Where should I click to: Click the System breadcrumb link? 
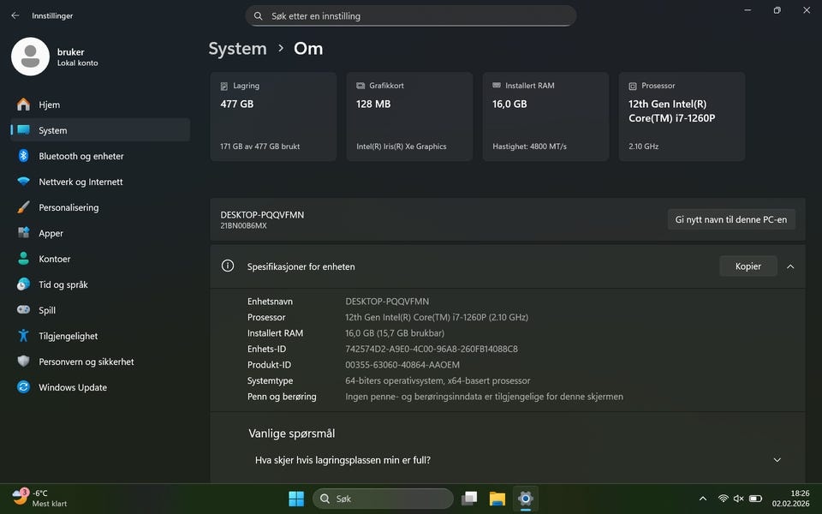237,48
